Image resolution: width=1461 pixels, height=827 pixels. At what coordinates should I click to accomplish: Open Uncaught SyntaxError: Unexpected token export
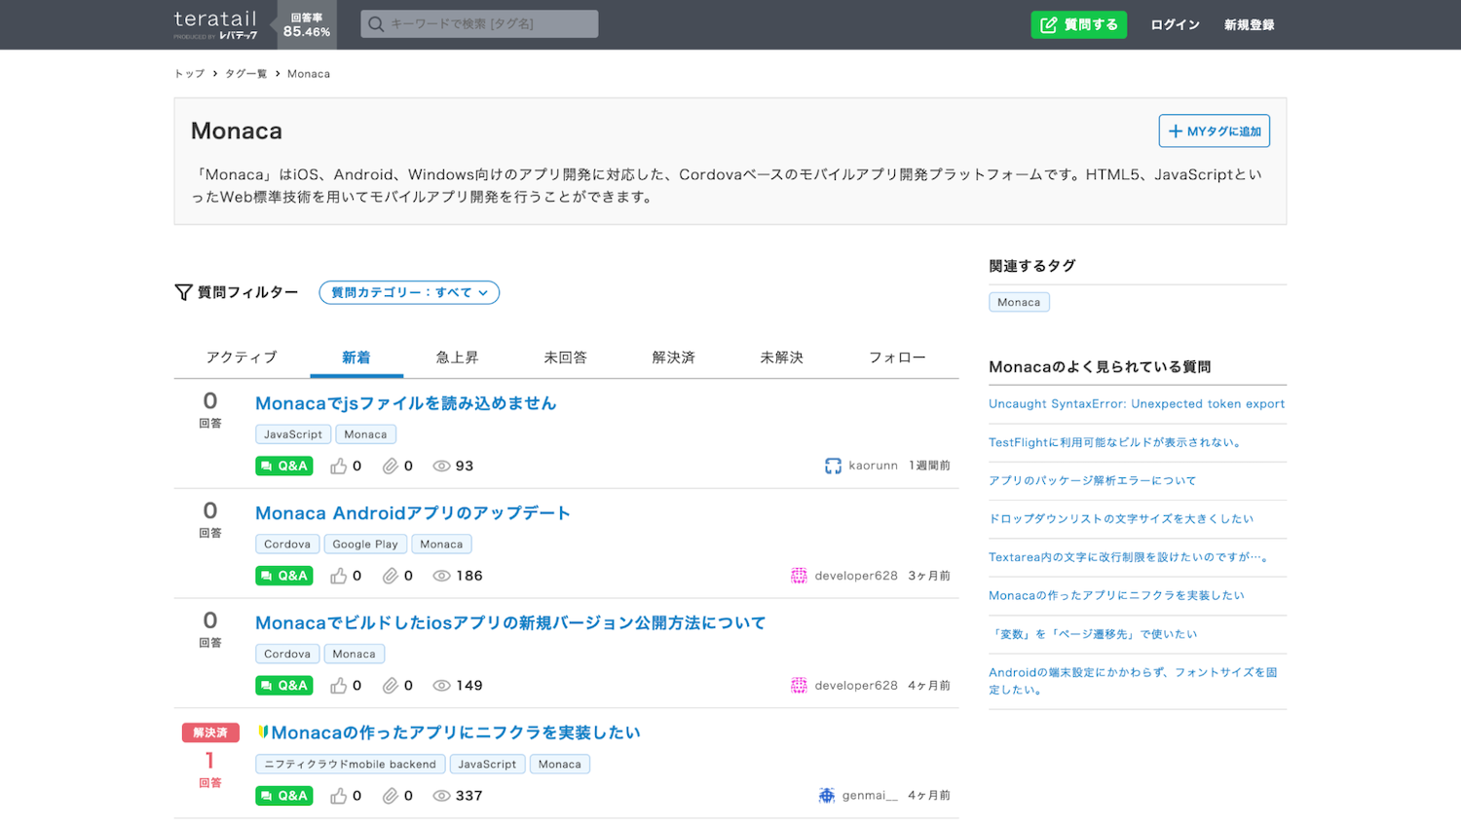click(1137, 404)
